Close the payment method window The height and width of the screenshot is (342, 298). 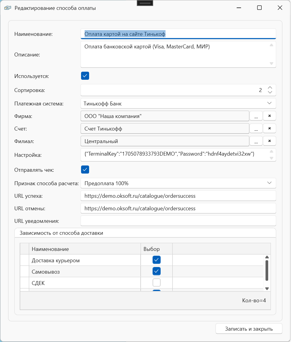click(280, 8)
